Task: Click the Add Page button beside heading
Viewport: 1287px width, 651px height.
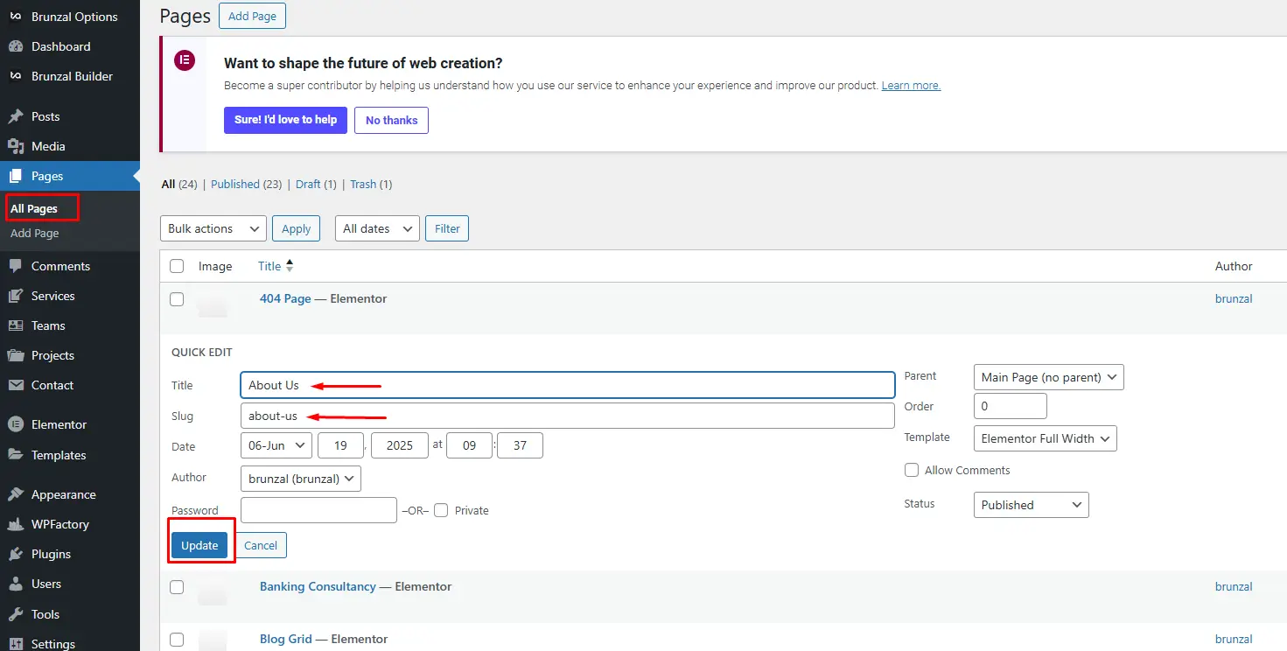Action: click(252, 16)
